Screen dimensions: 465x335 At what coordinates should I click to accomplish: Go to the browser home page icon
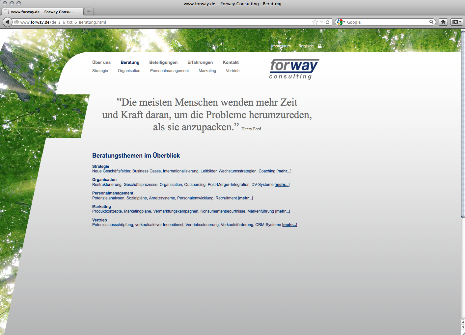(x=443, y=22)
